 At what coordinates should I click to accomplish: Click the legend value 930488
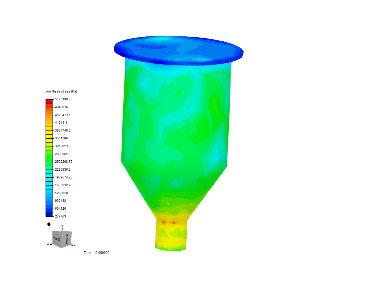point(60,201)
